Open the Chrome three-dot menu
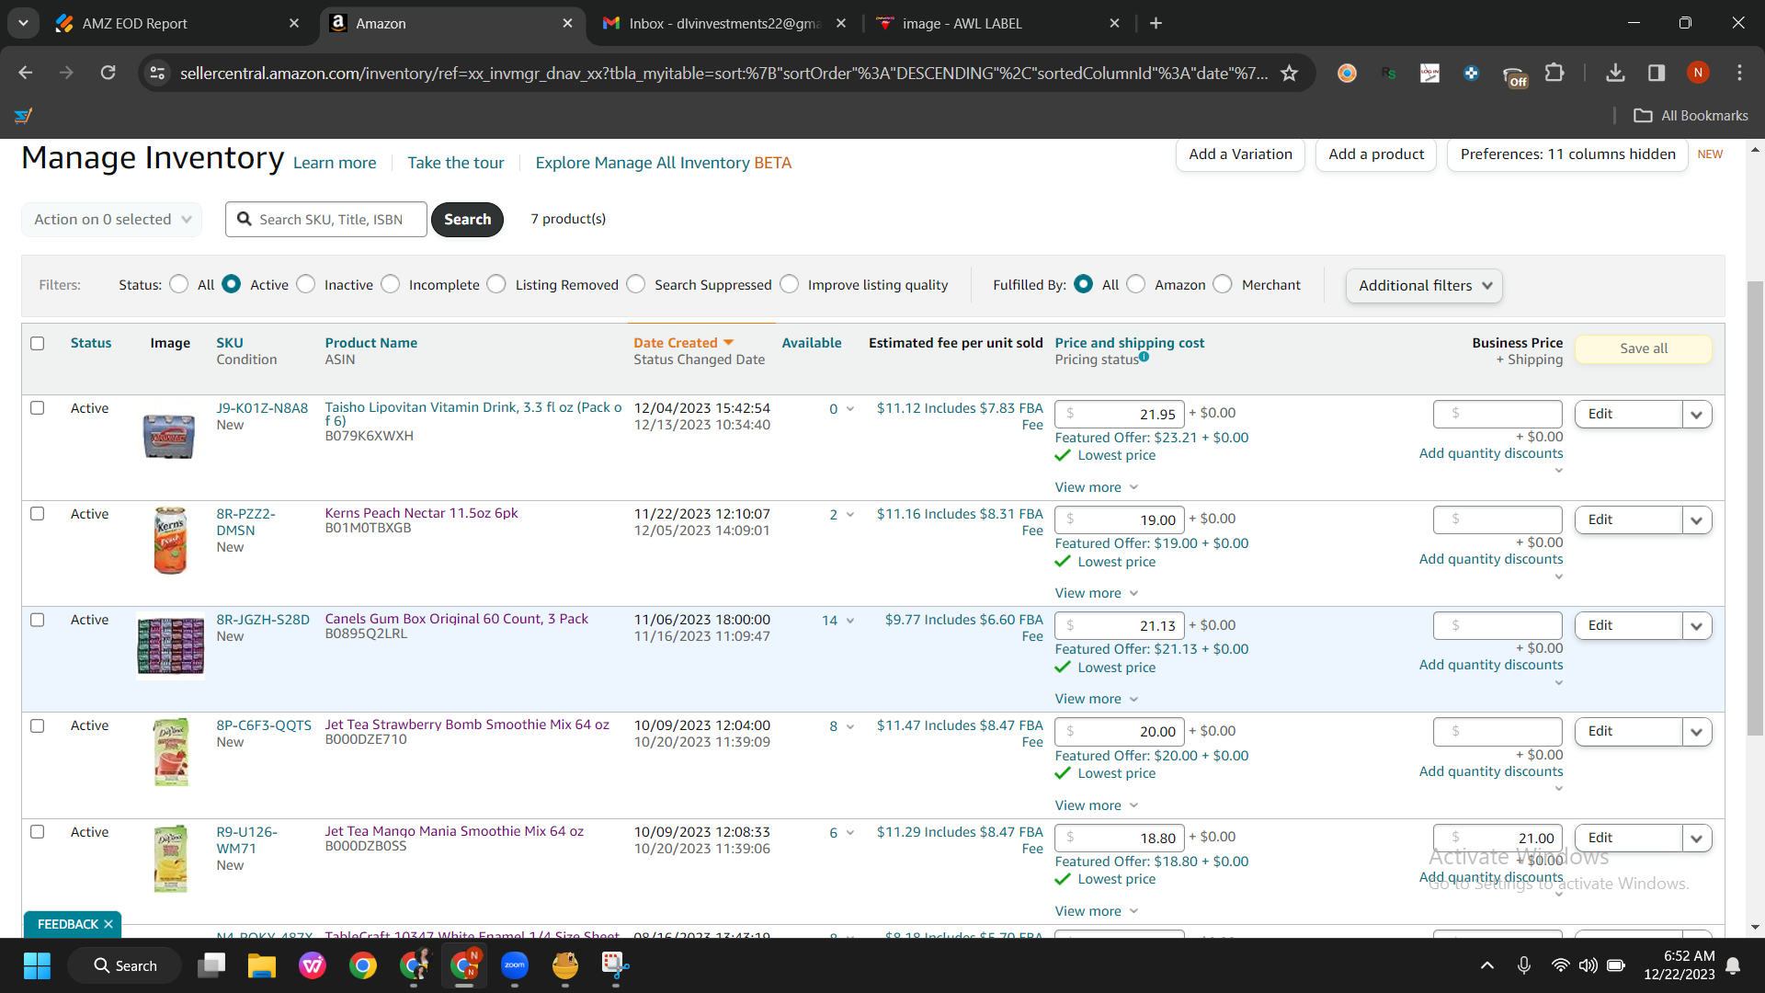Screen dimensions: 1765x993 (1739, 73)
